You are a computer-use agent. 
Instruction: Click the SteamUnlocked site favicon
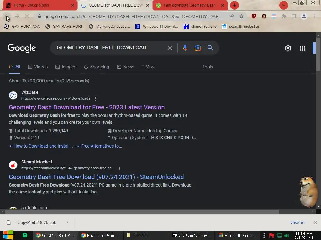13,165
